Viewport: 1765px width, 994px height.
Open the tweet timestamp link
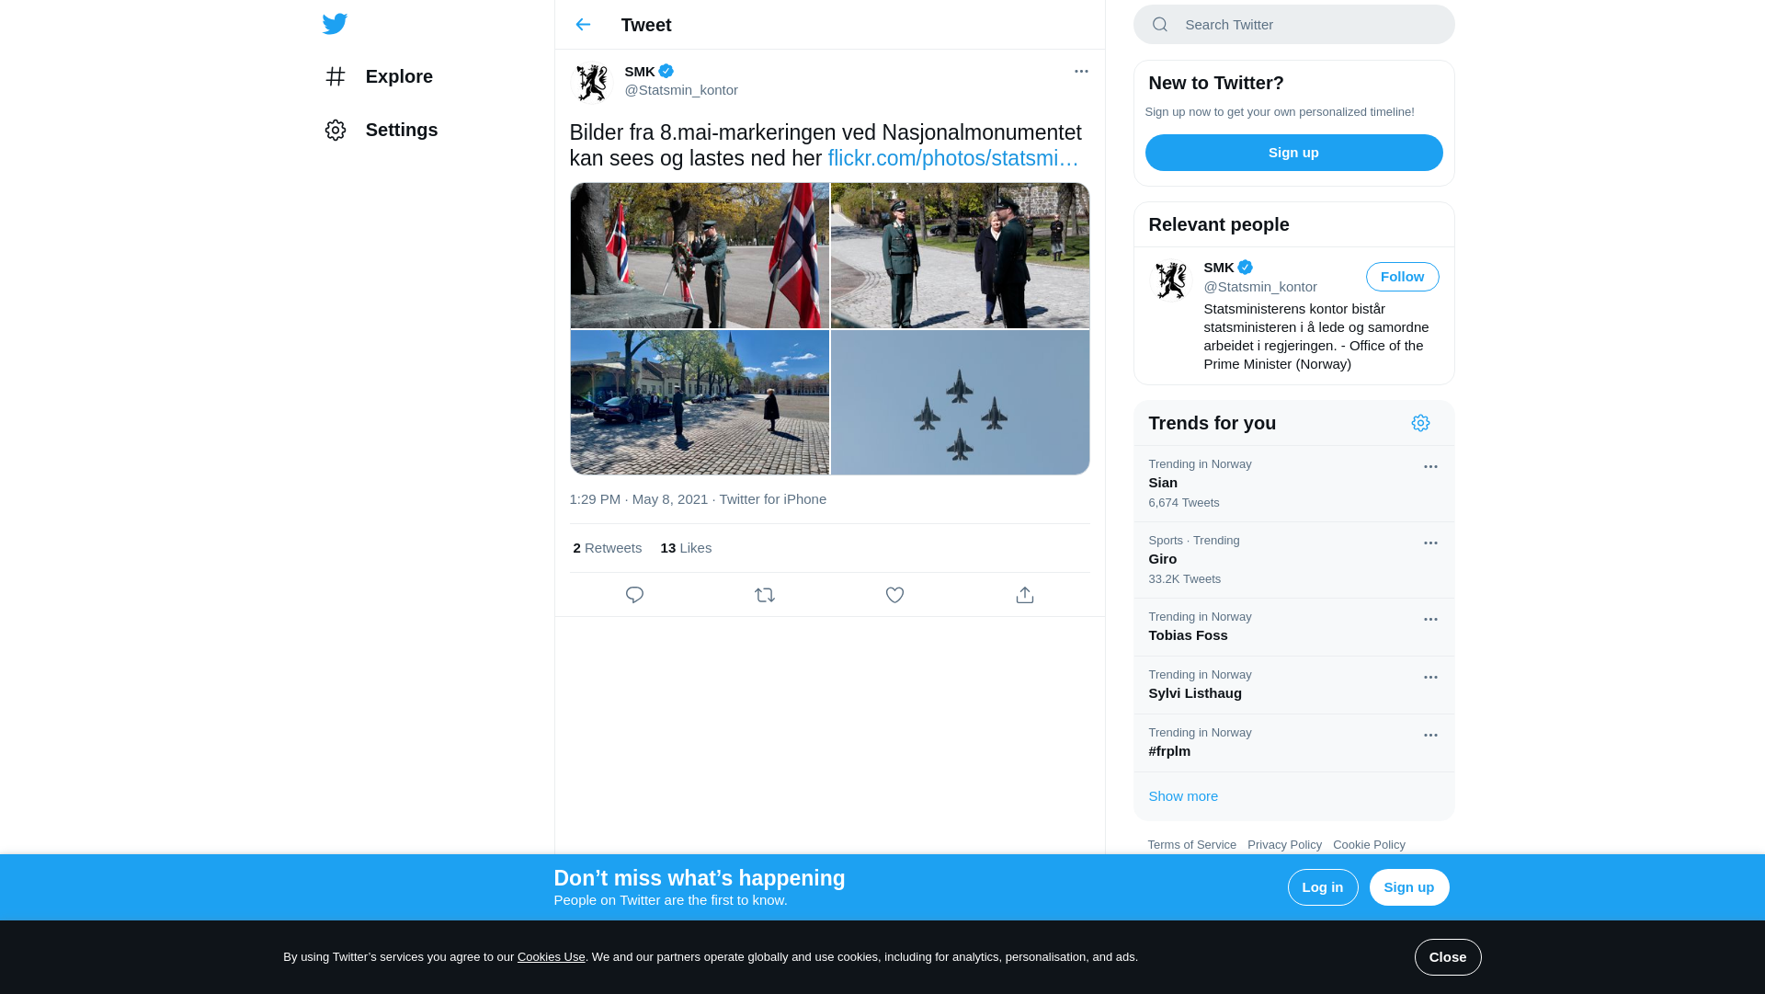(638, 499)
